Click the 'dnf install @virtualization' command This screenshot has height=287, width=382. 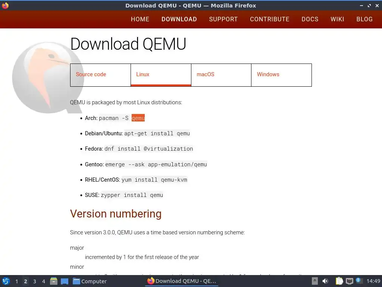[148, 149]
